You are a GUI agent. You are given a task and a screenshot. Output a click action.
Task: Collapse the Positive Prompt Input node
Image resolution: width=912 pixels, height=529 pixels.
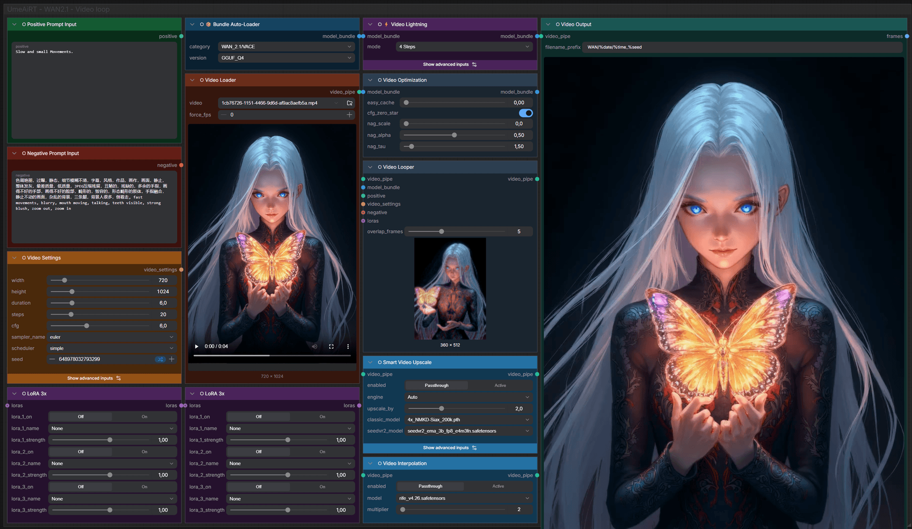point(14,25)
